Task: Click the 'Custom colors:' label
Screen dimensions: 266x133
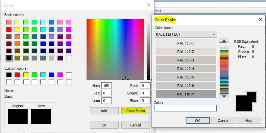Action: pos(16,68)
